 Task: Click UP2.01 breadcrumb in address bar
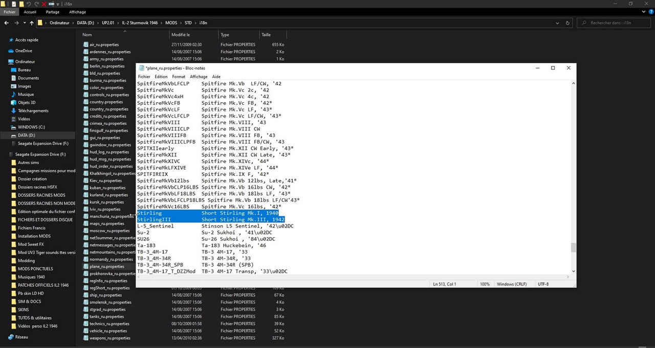[108, 23]
